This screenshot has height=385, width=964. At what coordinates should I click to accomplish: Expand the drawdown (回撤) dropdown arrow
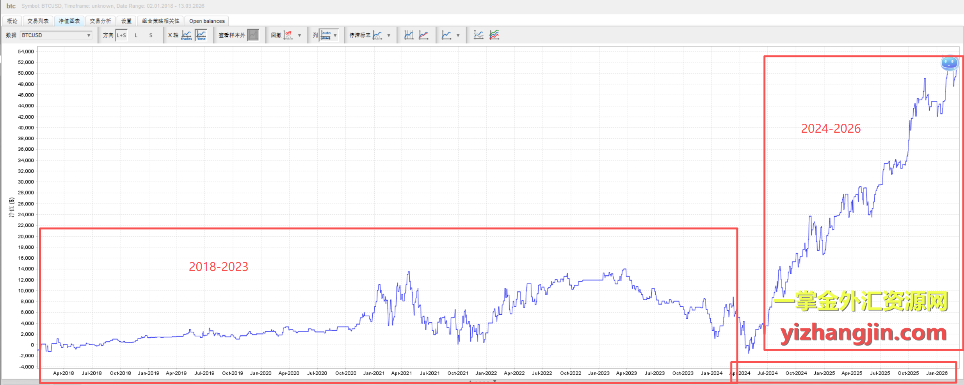point(299,35)
